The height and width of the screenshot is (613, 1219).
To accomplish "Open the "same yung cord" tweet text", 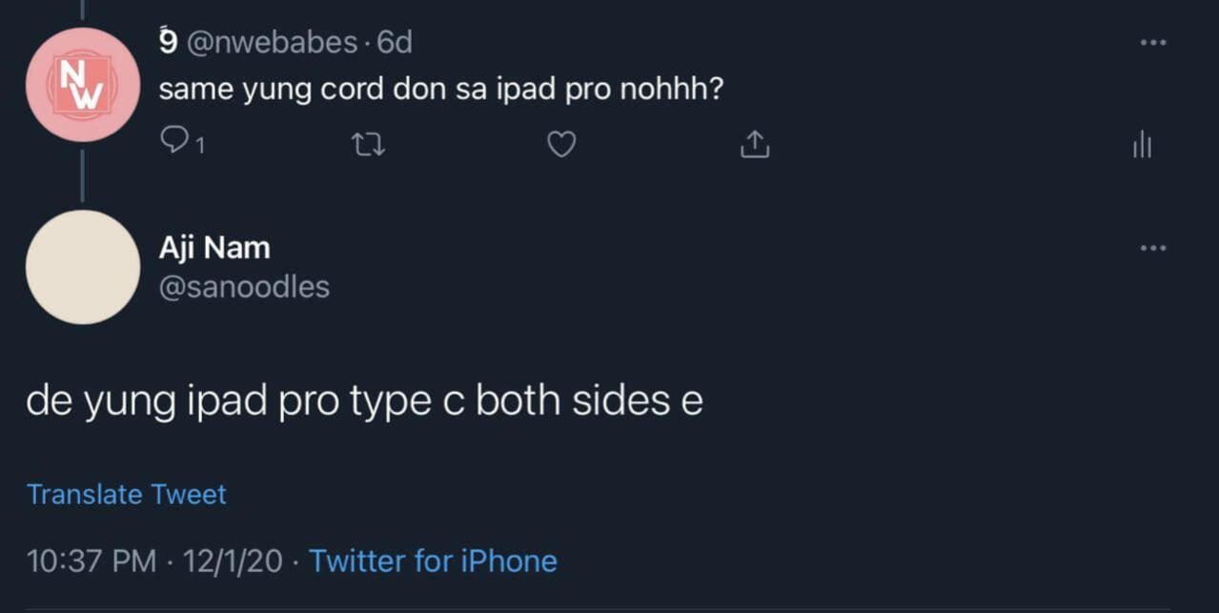I will point(440,90).
